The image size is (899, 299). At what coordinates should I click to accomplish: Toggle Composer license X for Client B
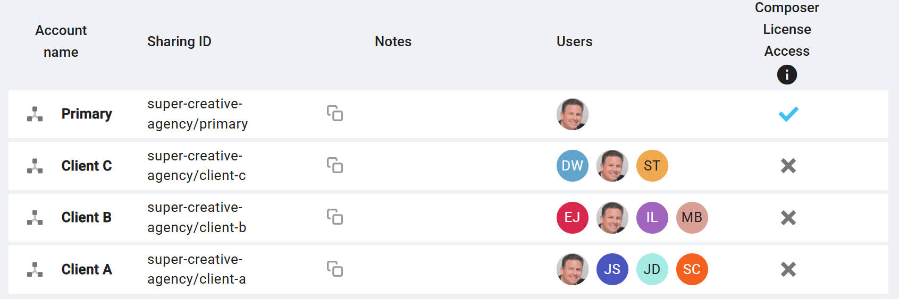click(788, 218)
